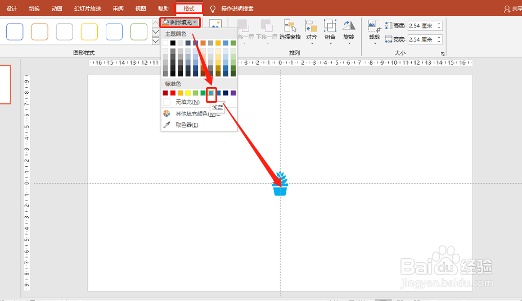Open the 设计 Design tab

12,8
